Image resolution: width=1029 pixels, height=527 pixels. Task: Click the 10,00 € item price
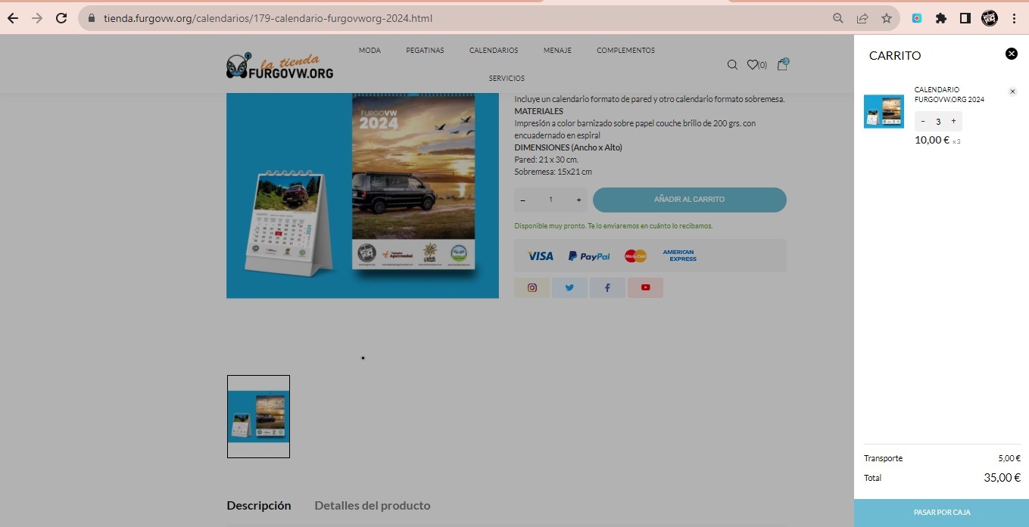click(x=932, y=140)
